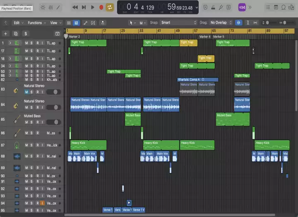The width and height of the screenshot is (298, 217).
Task: Click bar 49 in the ruler
Action: tap(178, 31)
